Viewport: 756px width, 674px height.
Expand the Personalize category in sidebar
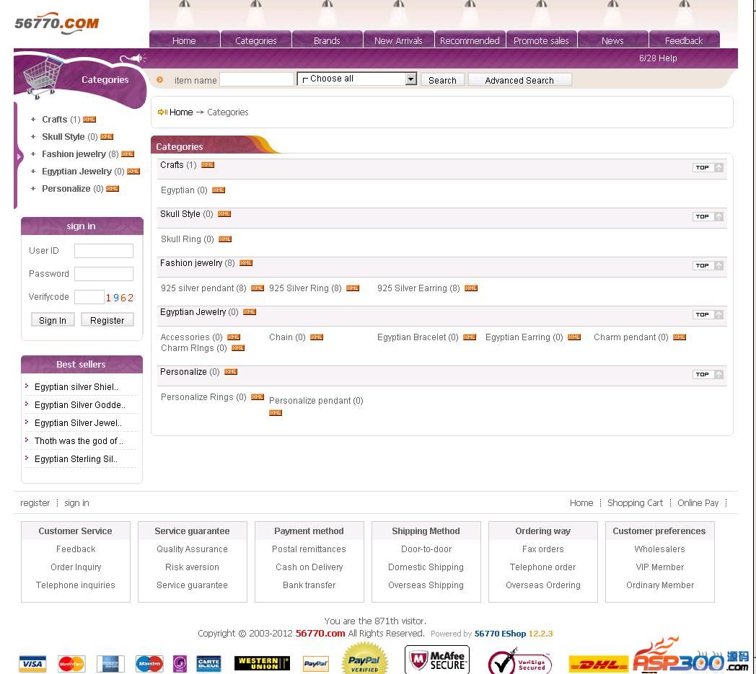[x=32, y=189]
